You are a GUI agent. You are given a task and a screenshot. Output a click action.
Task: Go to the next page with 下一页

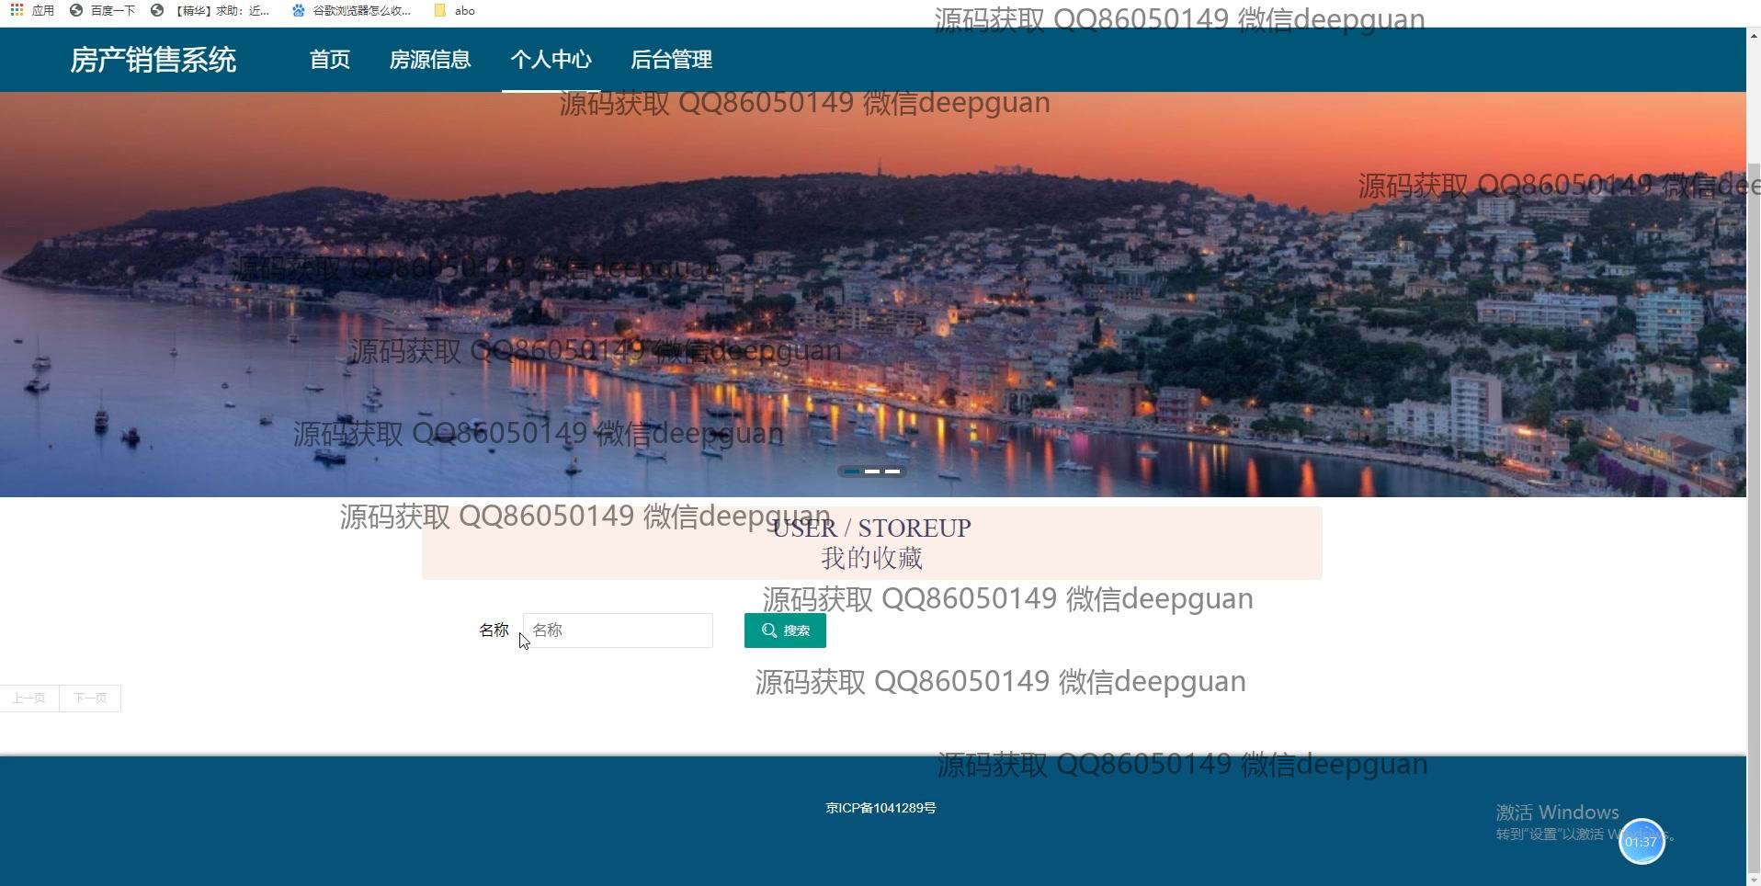click(x=90, y=699)
